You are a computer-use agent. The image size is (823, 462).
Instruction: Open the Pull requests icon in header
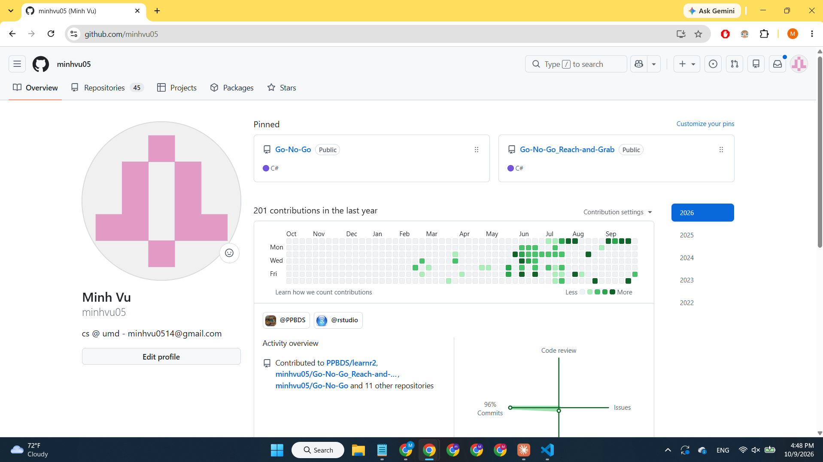coord(735,64)
